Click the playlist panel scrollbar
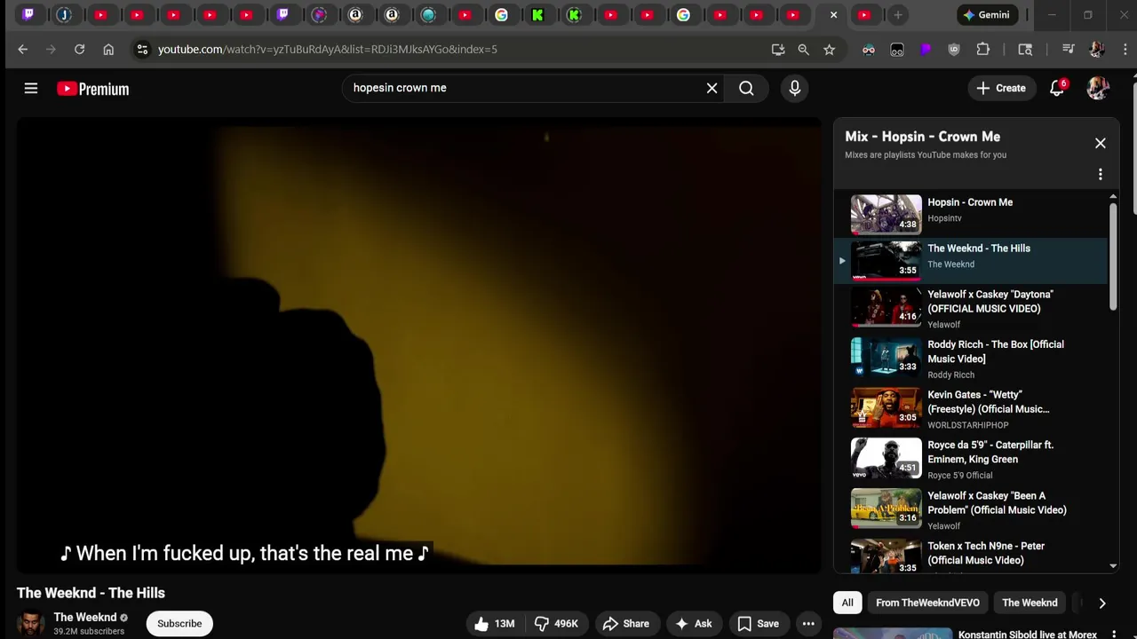Screen dimensions: 1137x639 coord(1112,256)
